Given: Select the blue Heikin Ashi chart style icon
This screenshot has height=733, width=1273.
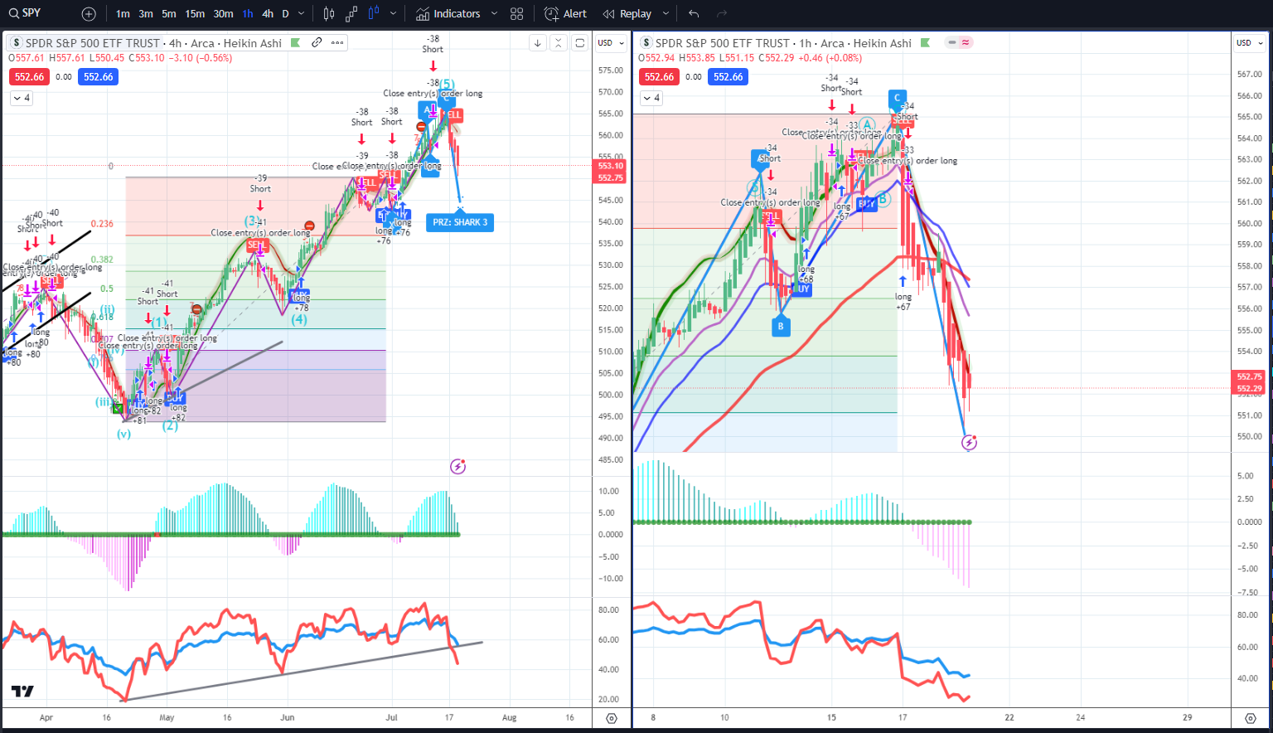Looking at the screenshot, I should [x=374, y=14].
